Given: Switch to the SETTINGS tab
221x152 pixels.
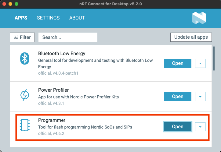Looking at the screenshot, I should click(x=48, y=18).
